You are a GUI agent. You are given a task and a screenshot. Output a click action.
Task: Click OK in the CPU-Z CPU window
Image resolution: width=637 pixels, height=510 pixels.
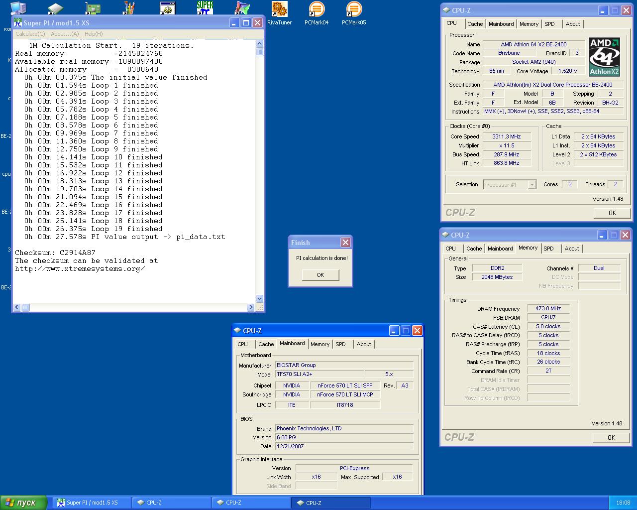pyautogui.click(x=612, y=213)
